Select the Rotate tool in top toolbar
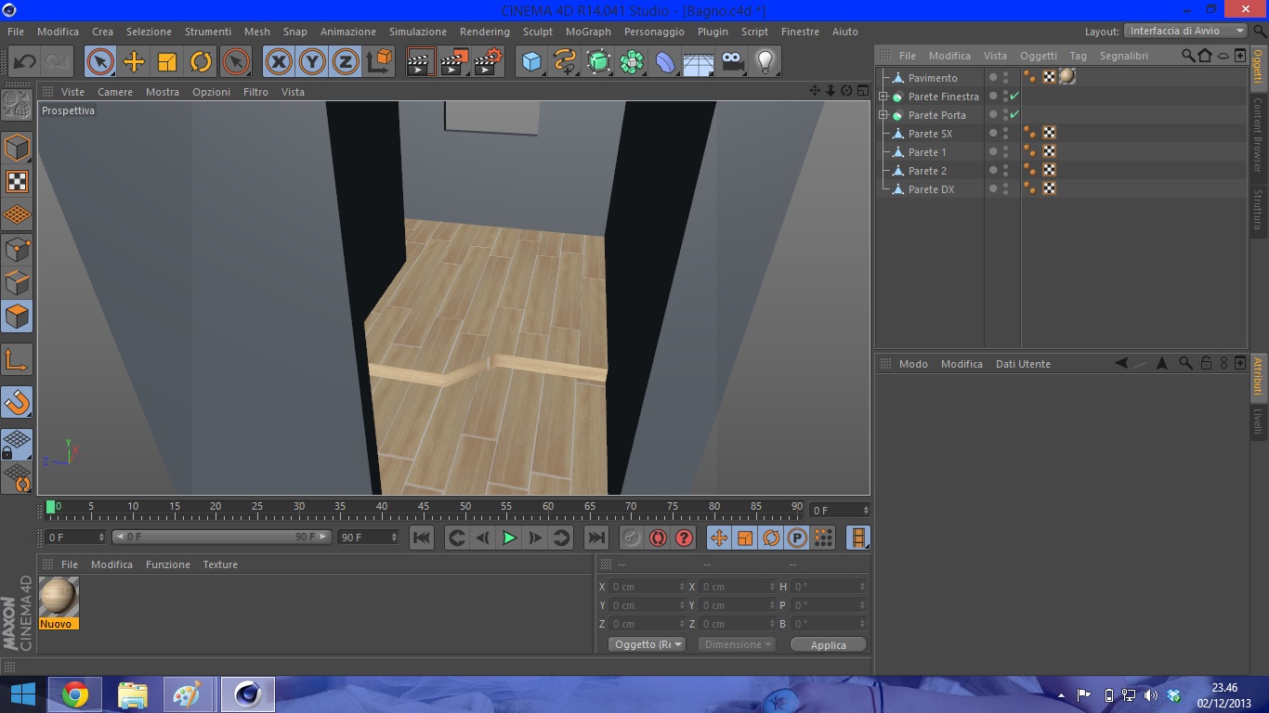Screen dimensions: 1269x713 pyautogui.click(x=201, y=62)
